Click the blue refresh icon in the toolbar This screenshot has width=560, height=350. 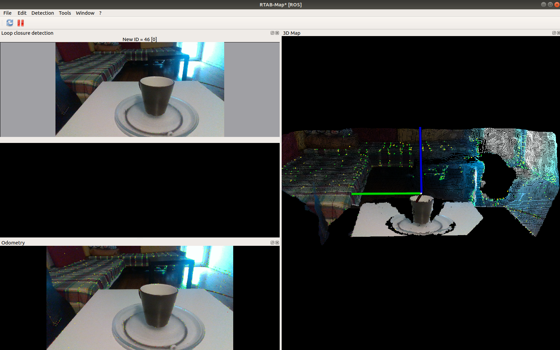tap(9, 23)
